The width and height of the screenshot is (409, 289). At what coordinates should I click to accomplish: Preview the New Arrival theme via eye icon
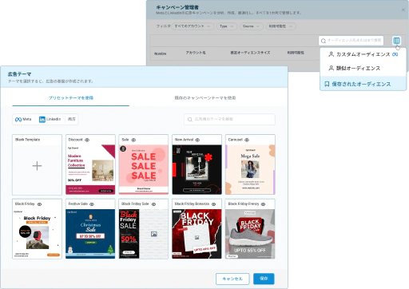click(197, 140)
